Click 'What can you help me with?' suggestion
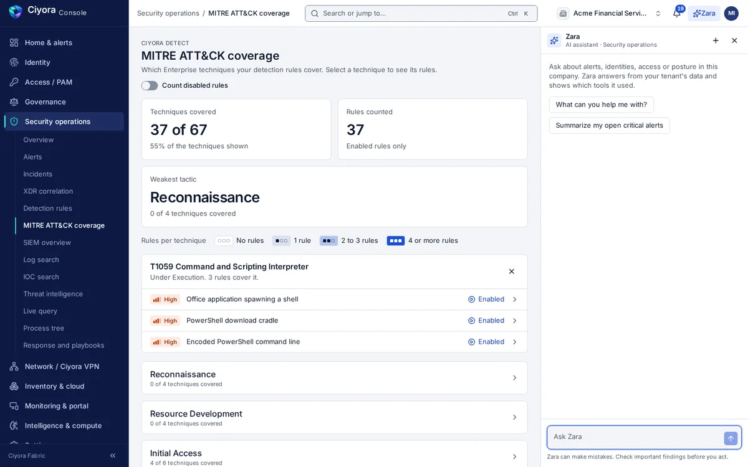 [x=602, y=105]
